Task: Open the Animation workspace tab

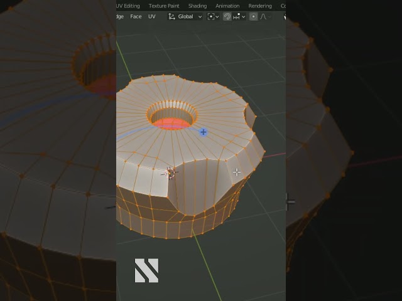Action: click(x=227, y=6)
